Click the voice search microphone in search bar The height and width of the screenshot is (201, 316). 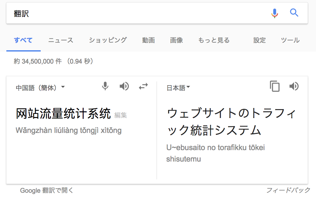[274, 13]
